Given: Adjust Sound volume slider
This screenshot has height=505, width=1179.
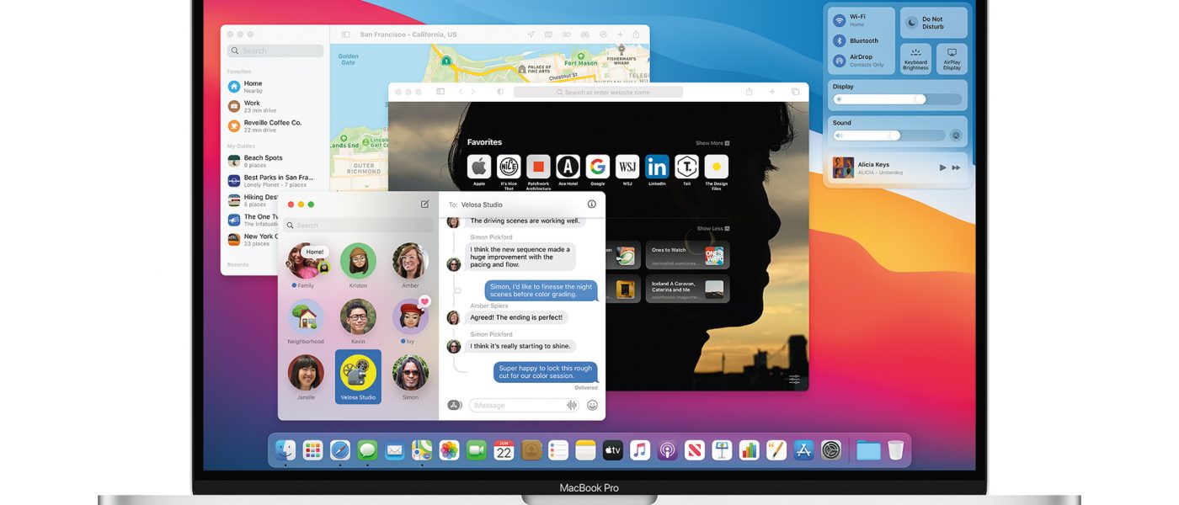Looking at the screenshot, I should tap(888, 135).
